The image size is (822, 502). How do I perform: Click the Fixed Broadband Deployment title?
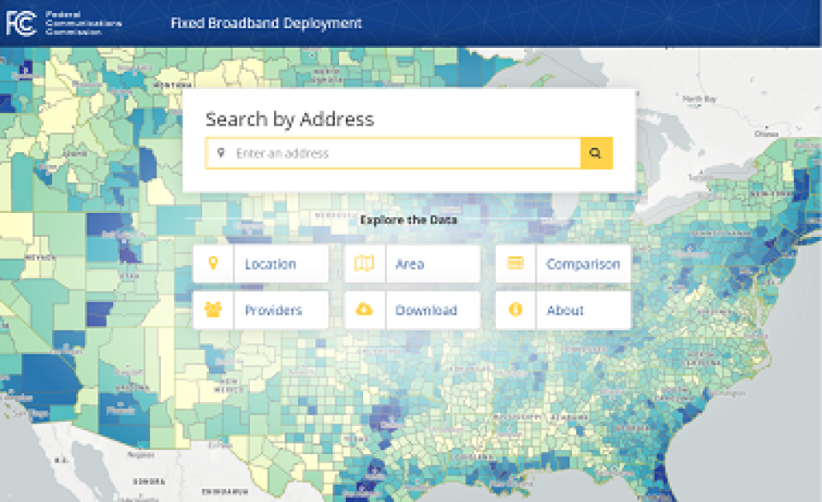coord(265,23)
